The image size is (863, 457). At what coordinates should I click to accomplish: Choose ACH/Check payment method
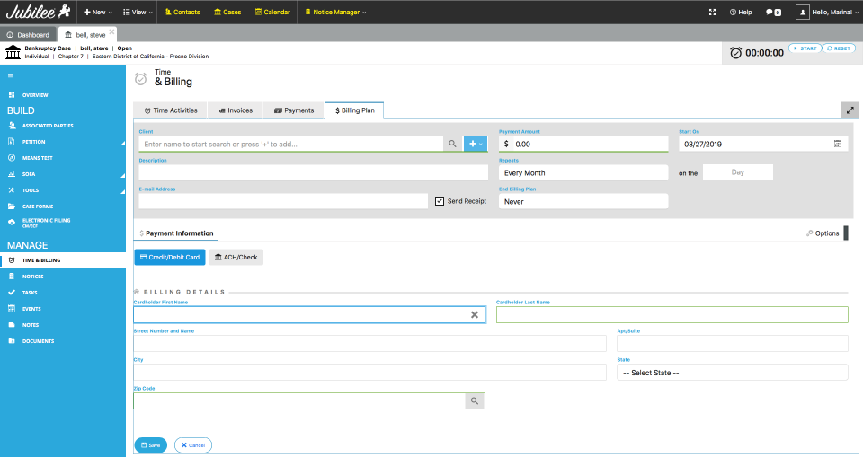click(x=236, y=257)
